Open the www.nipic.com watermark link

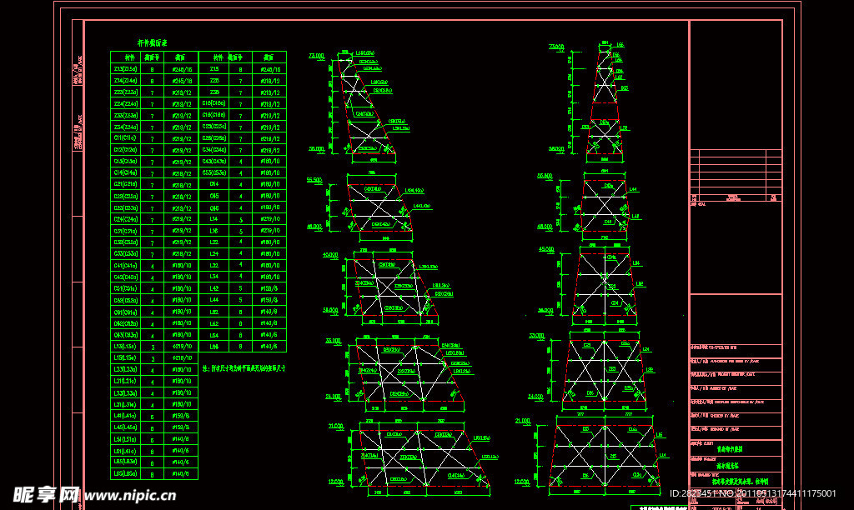click(x=129, y=495)
